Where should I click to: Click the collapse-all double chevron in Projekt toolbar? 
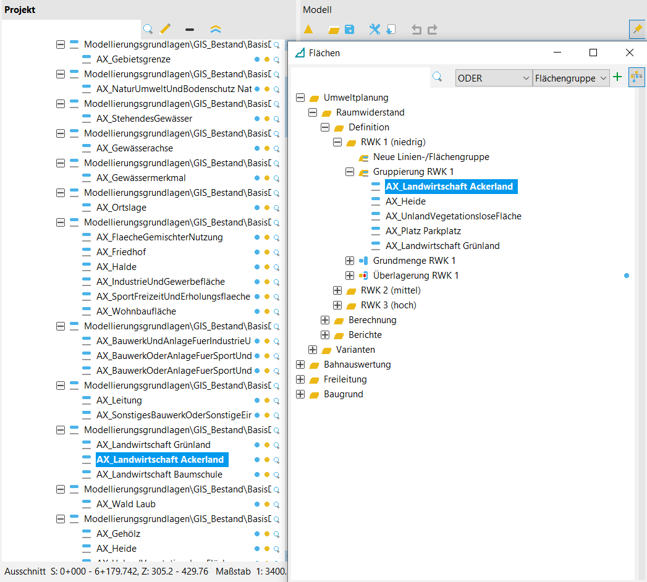coord(215,29)
